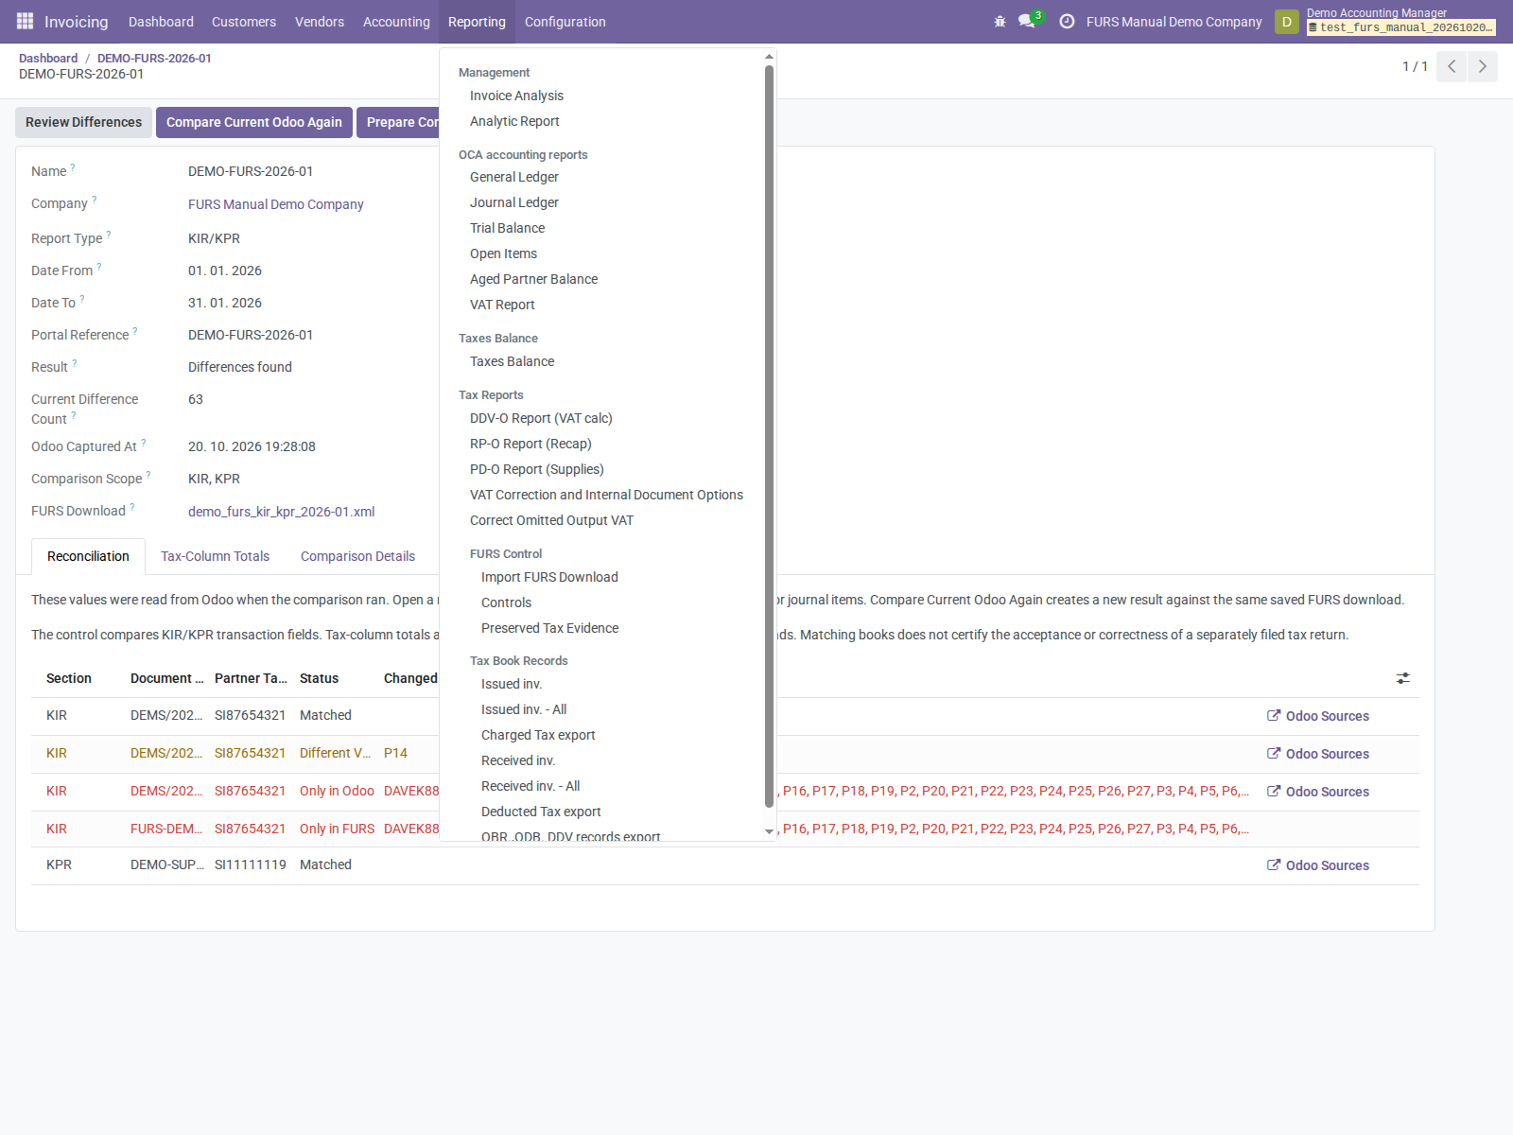
Task: Open RP-O Report (Recap)
Action: click(530, 444)
